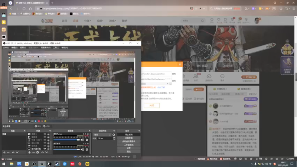Toggle visibility of the window capture source
Image resolution: width=297 pixels, height=167 pixels.
[45, 143]
